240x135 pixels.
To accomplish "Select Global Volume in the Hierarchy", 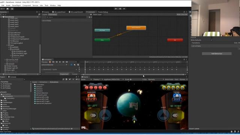I will (12, 66).
